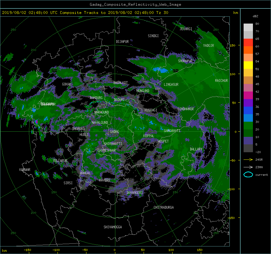Click the KUSTAGI label

point(151,110)
